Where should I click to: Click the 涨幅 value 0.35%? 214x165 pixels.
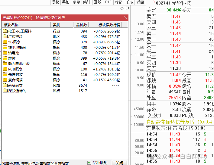click(x=175, y=86)
